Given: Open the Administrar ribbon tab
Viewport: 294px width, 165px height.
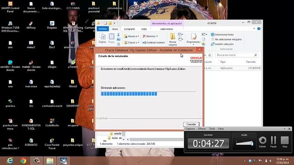Looking at the screenshot, I should pos(167,29).
